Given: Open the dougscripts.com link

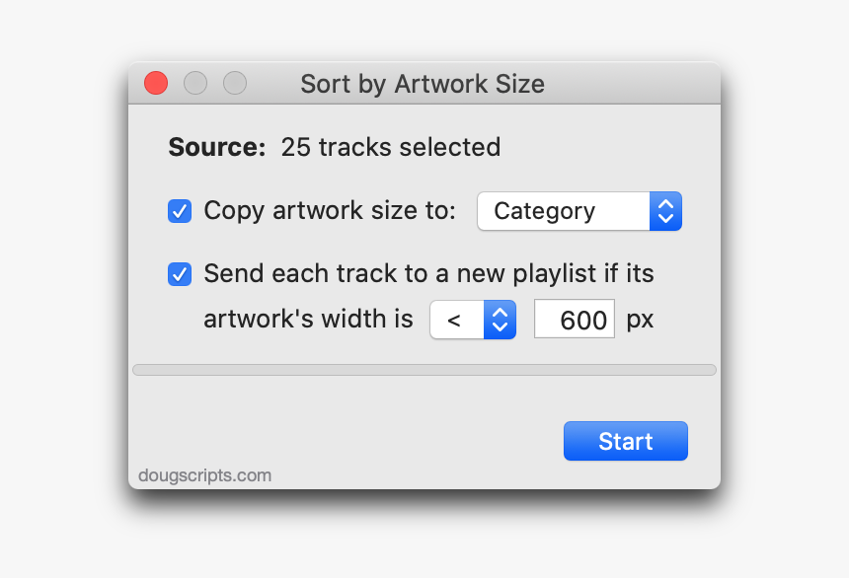Looking at the screenshot, I should pos(205,475).
